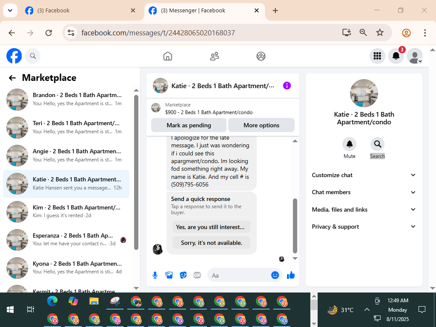Viewport: 436px width, 327px height.
Task: Click the chat messages scrollbar thumb
Action: tap(295, 226)
